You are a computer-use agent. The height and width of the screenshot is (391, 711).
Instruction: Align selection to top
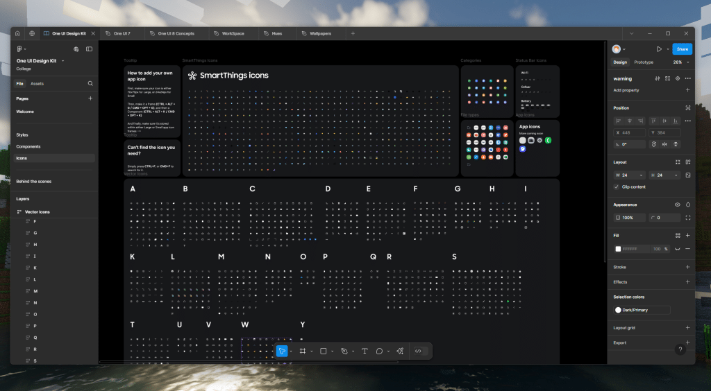(653, 121)
